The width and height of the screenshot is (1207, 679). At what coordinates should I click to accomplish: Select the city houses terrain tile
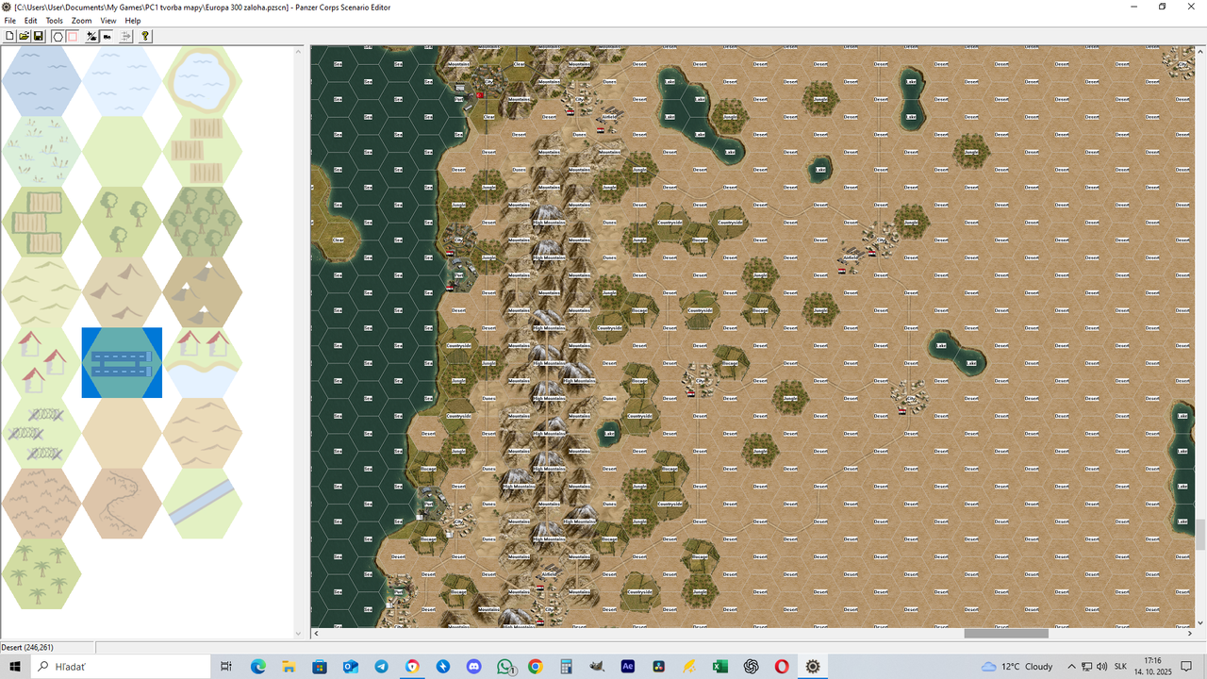click(x=41, y=362)
